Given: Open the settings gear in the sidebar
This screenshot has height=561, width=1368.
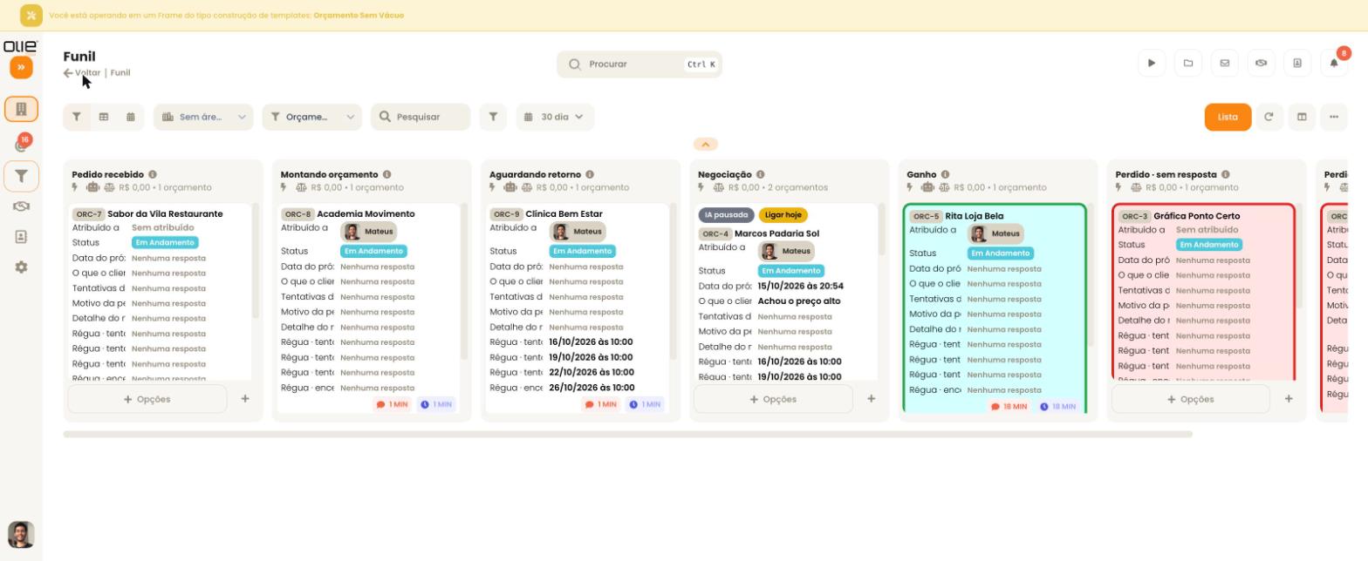Looking at the screenshot, I should pyautogui.click(x=21, y=267).
